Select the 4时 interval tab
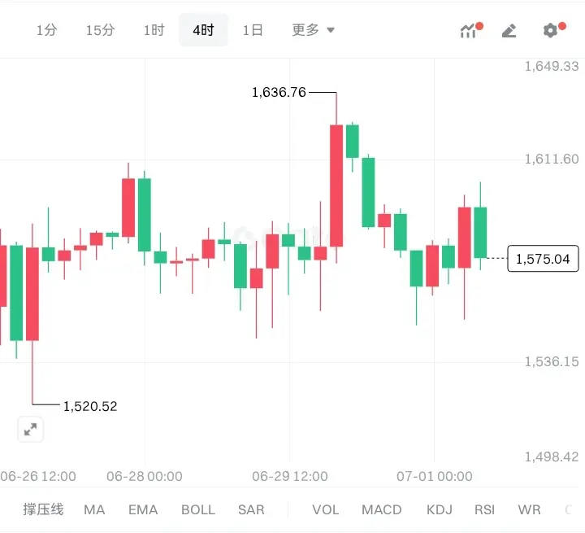Image resolution: width=585 pixels, height=533 pixels. coord(203,30)
